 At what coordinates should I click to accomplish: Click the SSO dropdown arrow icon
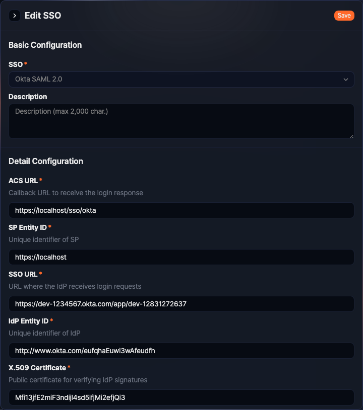pos(346,79)
